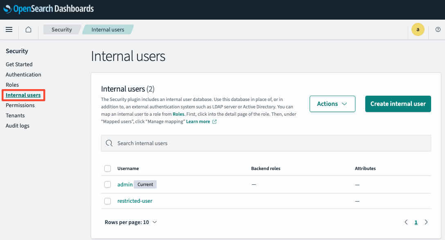This screenshot has height=240, width=445.
Task: Go to the home icon
Action: [x=28, y=29]
